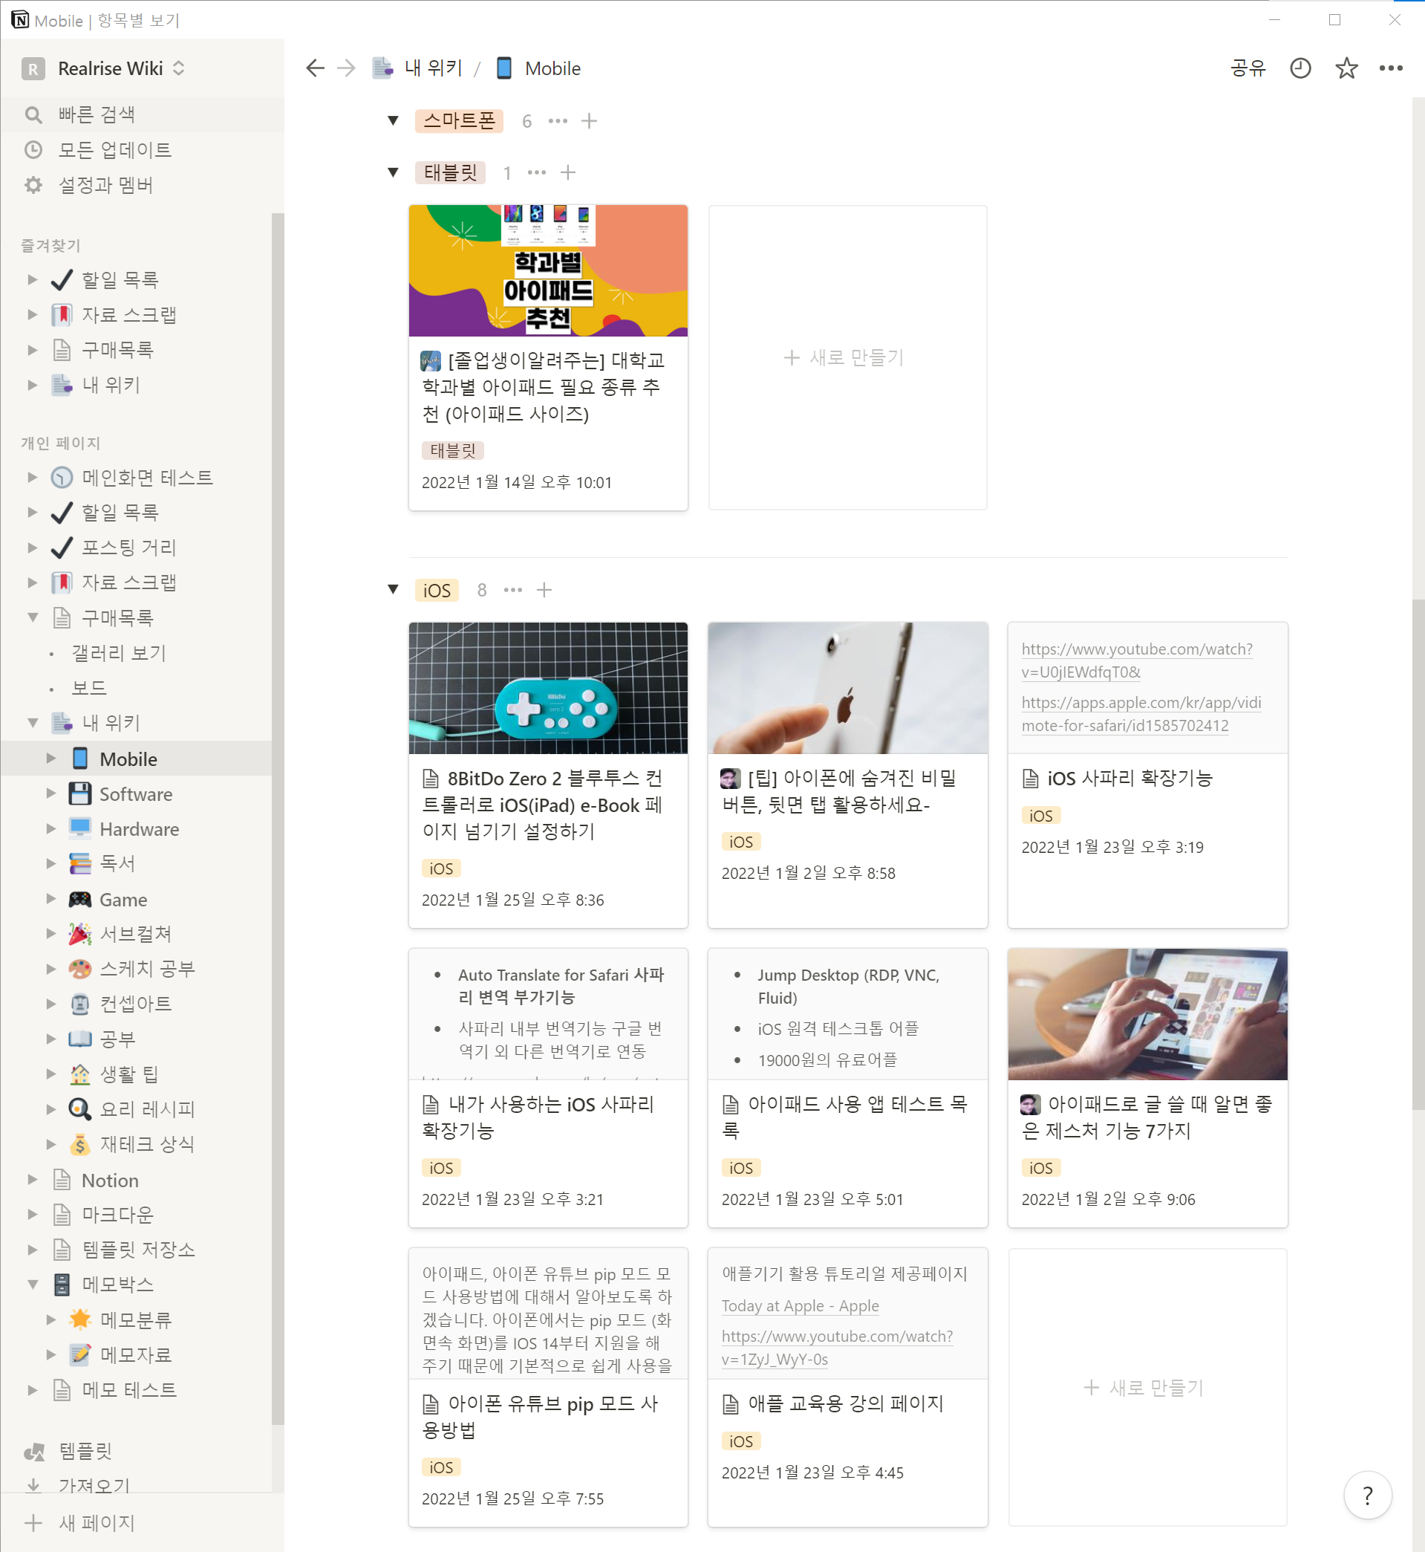Expand 할일 목록 under favorites
This screenshot has height=1552, width=1425.
[x=33, y=279]
